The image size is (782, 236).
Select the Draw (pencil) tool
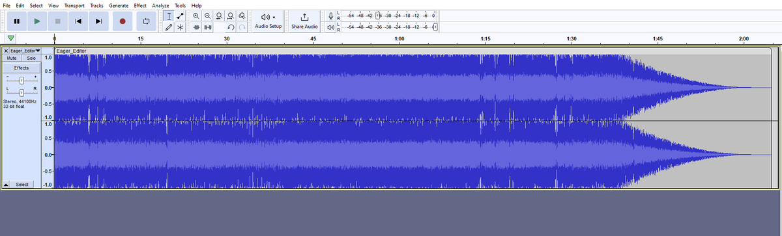pyautogui.click(x=169, y=27)
